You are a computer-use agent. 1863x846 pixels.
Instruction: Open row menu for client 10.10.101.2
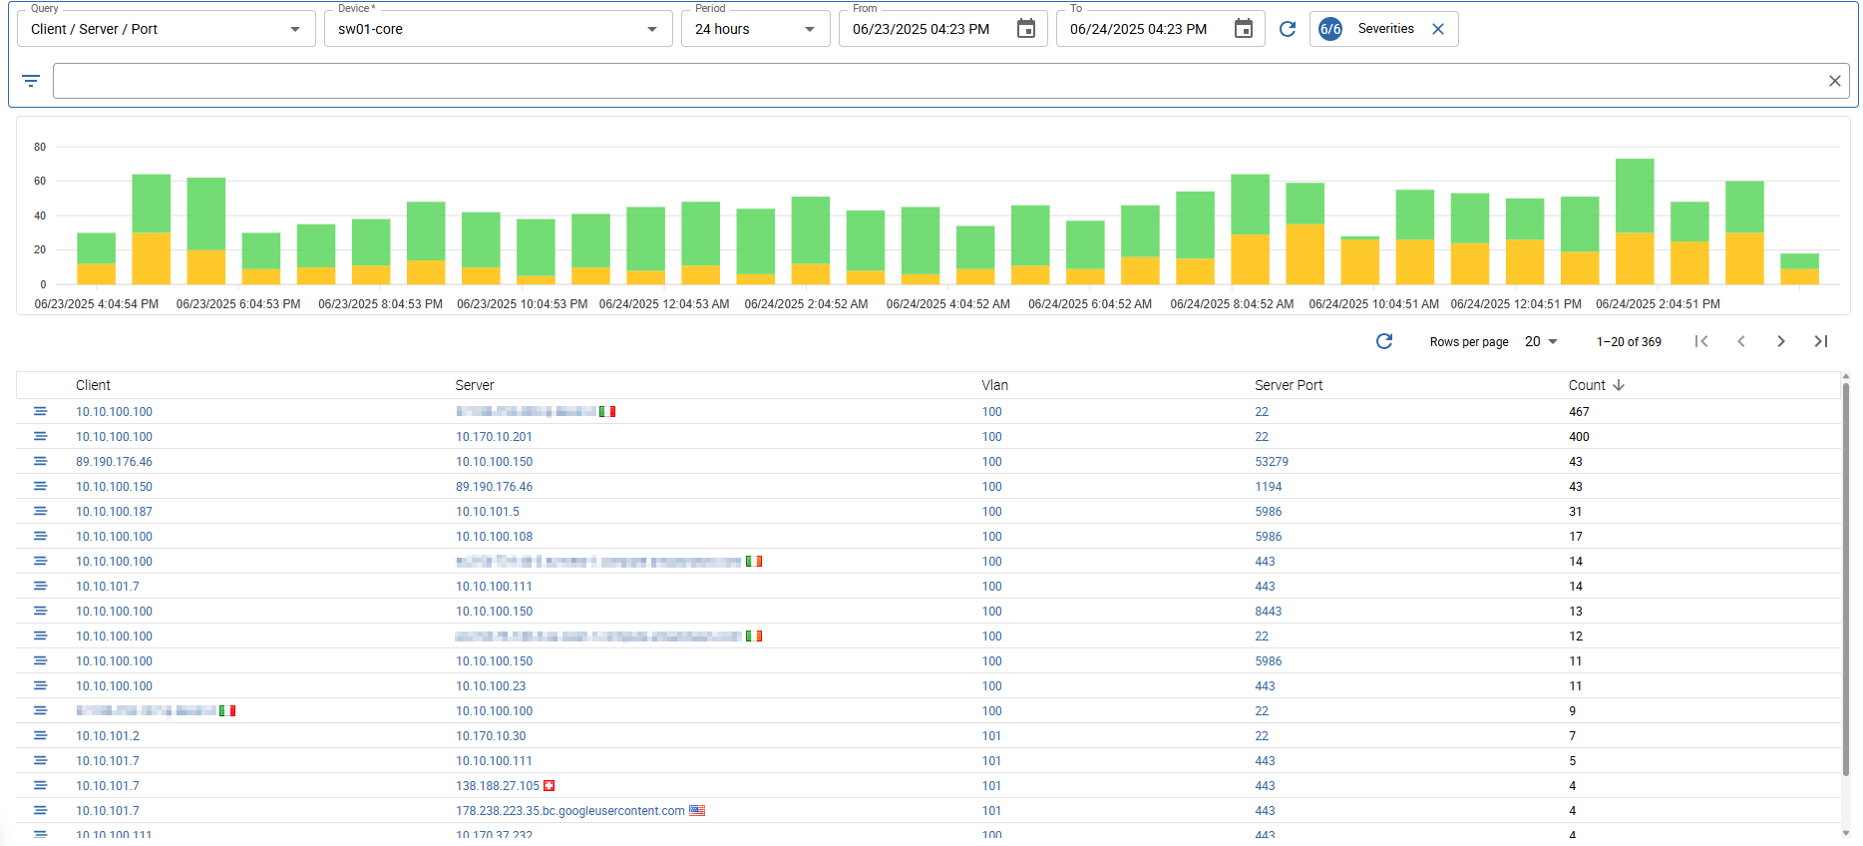[x=40, y=735]
